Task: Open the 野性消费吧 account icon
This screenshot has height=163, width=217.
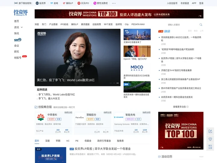Action: coord(95,3)
